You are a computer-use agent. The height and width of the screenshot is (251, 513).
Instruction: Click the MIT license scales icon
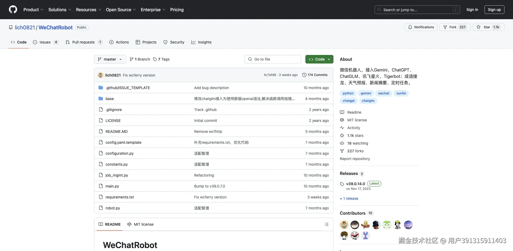tap(342, 120)
